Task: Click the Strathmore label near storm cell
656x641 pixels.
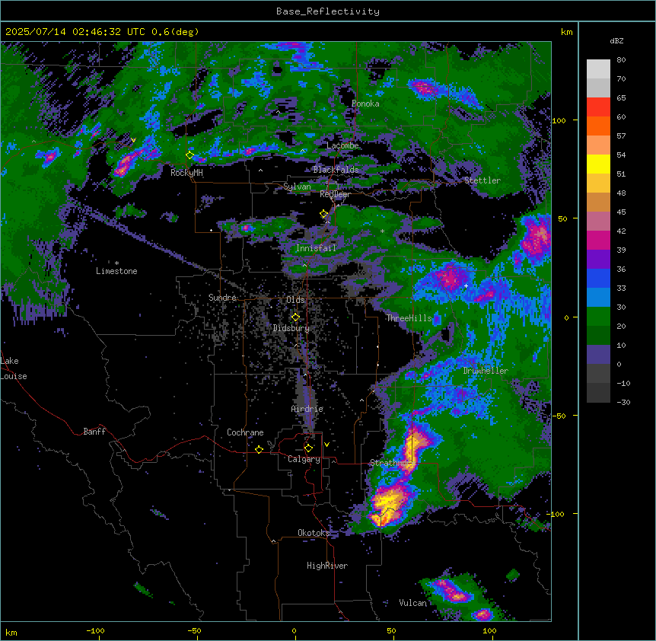Action: pos(391,463)
